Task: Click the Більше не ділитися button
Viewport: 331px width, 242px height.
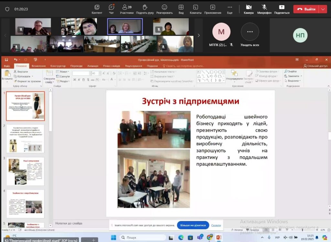Action: tap(193, 225)
